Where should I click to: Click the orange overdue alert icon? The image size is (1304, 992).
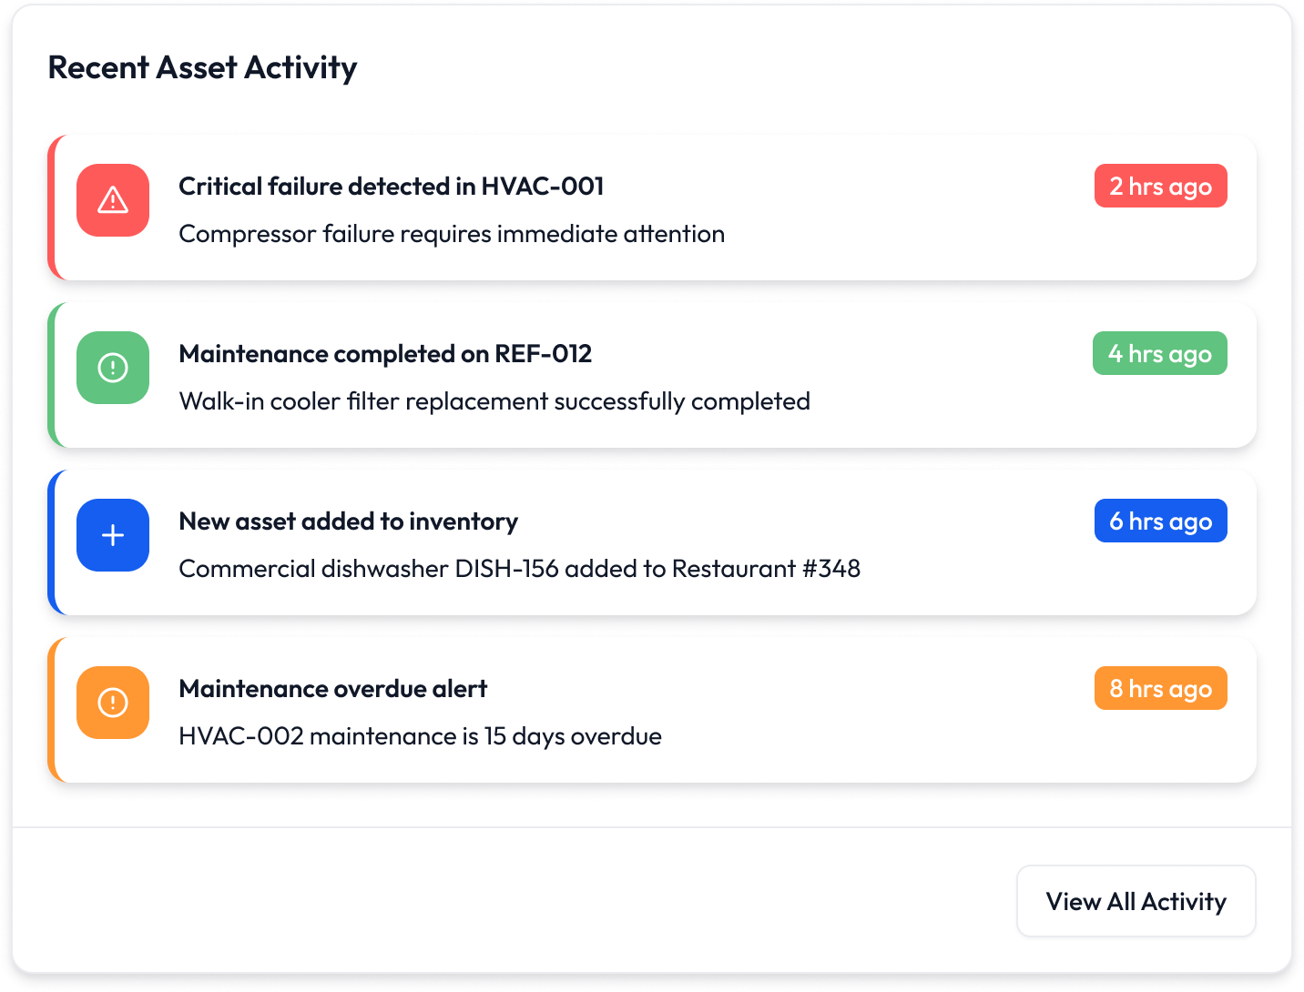113,703
